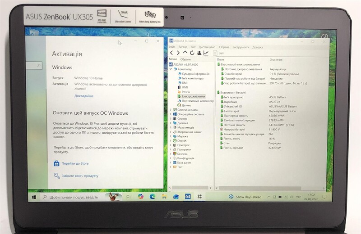Open the Інструменти menu
361x234 pixels.
click(x=241, y=47)
